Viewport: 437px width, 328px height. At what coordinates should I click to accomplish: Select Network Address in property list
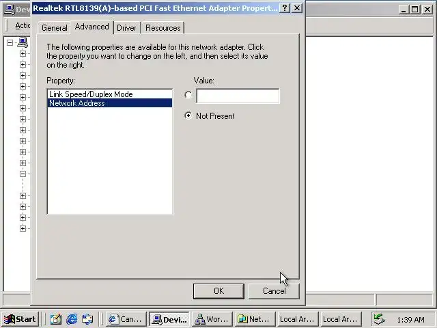click(x=110, y=103)
